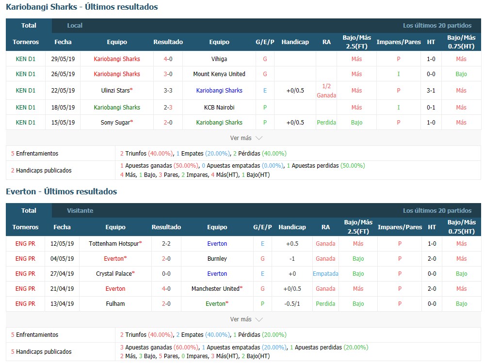Click 5 Enfrentamientos under Kariobangi Sharks
485x363 pixels.
34,153
